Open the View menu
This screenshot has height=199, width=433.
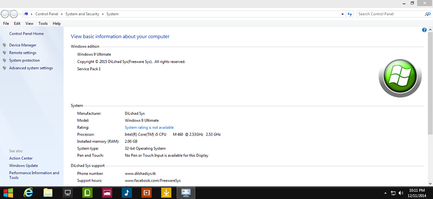[29, 23]
